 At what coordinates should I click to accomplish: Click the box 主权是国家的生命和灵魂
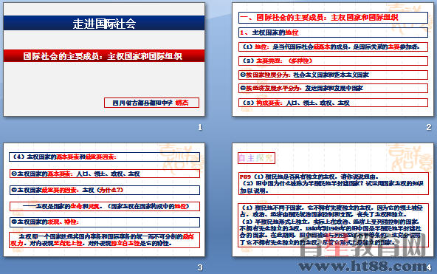pos(105,206)
